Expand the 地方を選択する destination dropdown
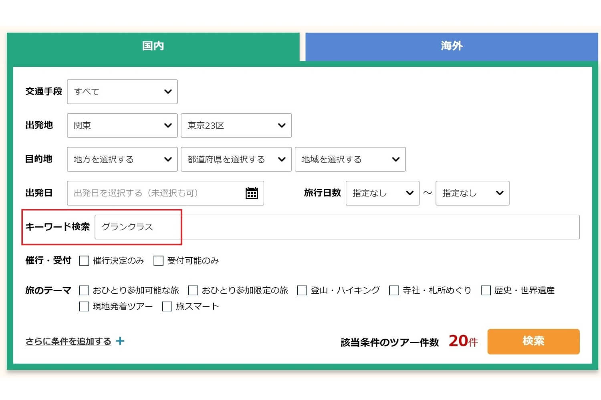Screen dimensions: 601x400 pos(122,159)
